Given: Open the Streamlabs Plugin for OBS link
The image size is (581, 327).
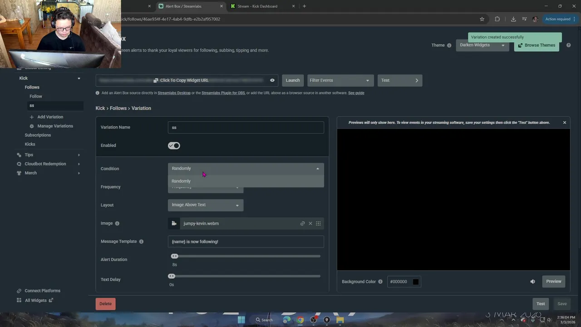Looking at the screenshot, I should (223, 93).
